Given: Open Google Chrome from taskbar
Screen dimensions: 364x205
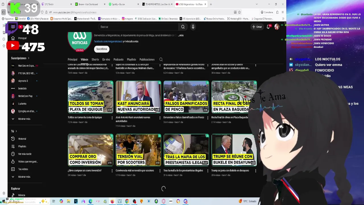Looking at the screenshot, I should (127, 201).
